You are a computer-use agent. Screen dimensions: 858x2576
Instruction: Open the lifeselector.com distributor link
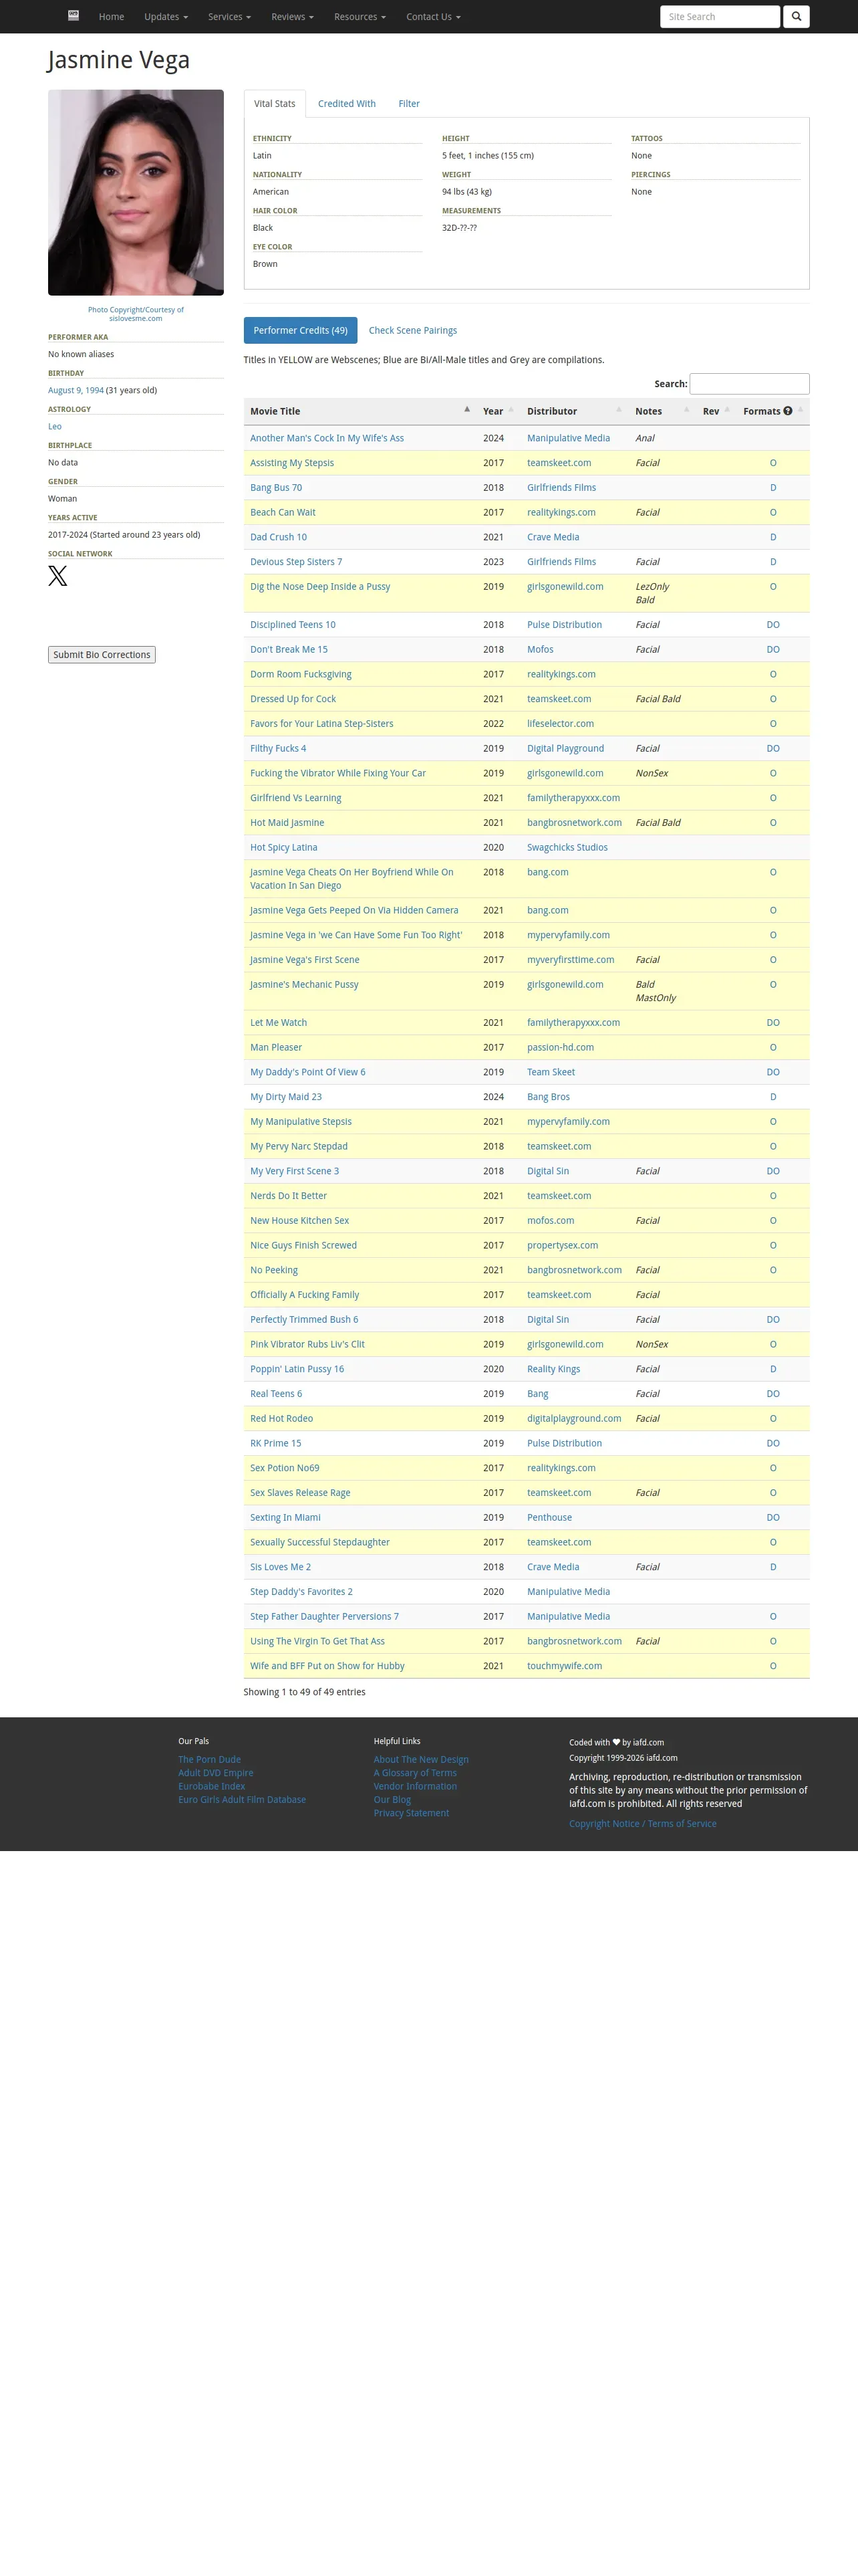click(561, 724)
